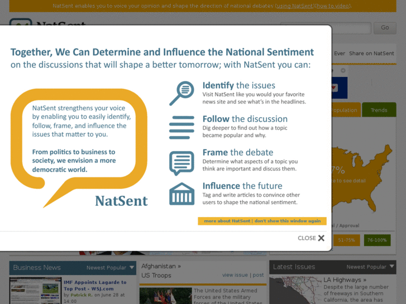Expand Business News sort dropdown arrow
Screen dimensions: 406x304
pyautogui.click(x=132, y=267)
